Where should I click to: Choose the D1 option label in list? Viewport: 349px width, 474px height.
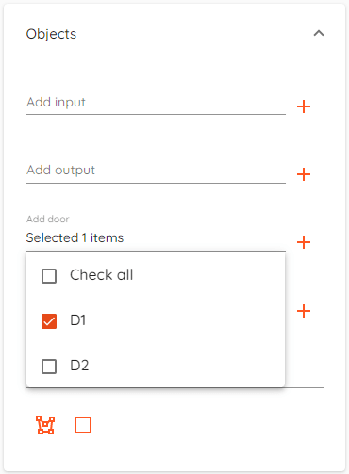tap(77, 320)
